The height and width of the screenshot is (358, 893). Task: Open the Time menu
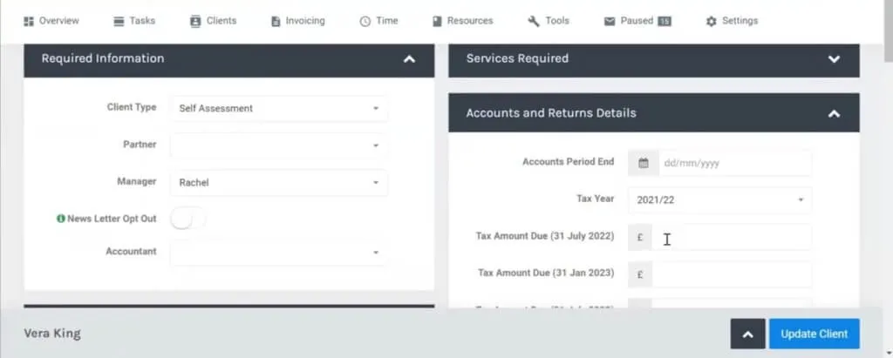(378, 21)
